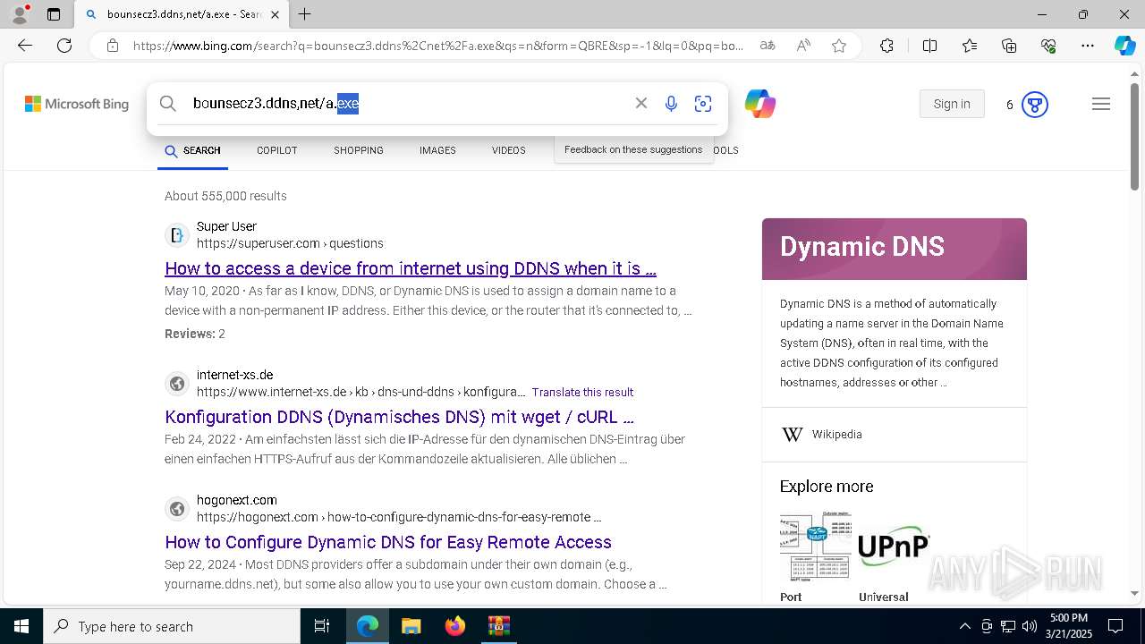Close the bounsecz3.ddns,net/a.exe browser tab
This screenshot has height=644, width=1145.
click(275, 14)
